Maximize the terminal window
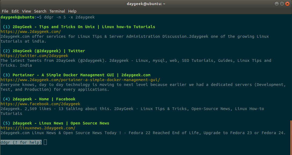Screen dimensions: 292x155 click(x=282, y=4)
